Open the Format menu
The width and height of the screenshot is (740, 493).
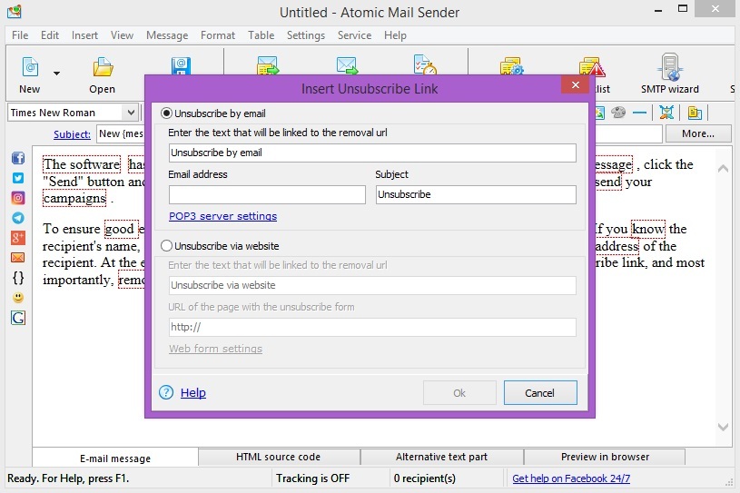coord(218,35)
